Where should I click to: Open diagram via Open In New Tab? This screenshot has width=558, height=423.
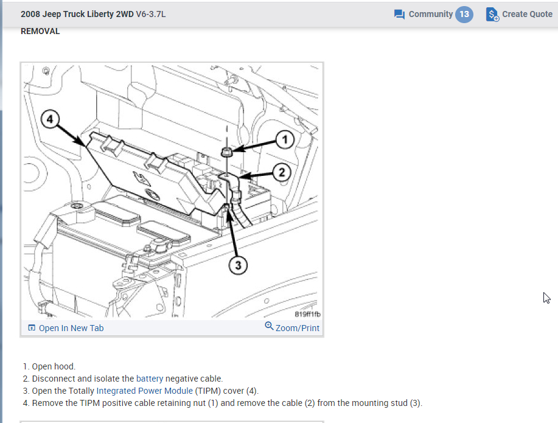click(71, 328)
